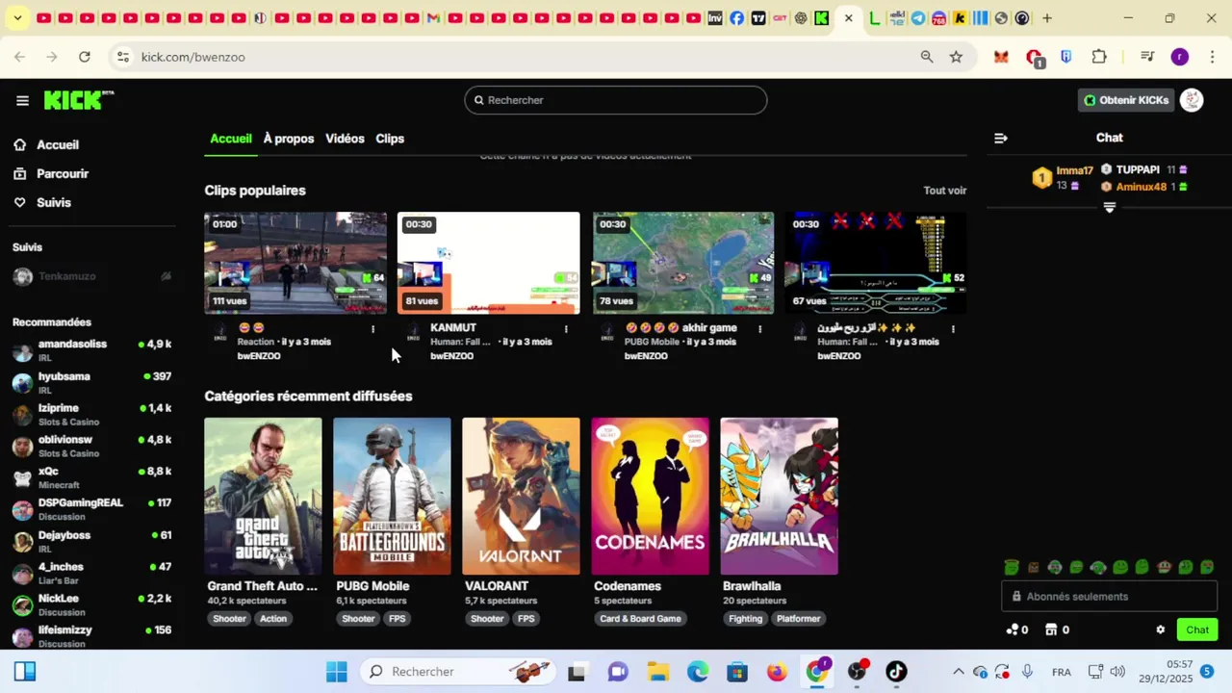Open the tab search dropdown arrow
This screenshot has height=693, width=1232.
click(x=17, y=18)
